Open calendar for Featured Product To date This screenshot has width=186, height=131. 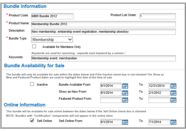(173, 100)
